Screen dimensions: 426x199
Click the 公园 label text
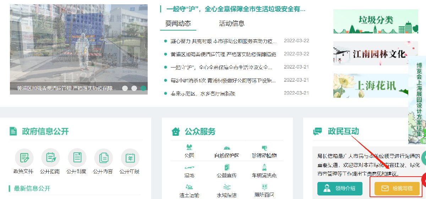point(189,156)
